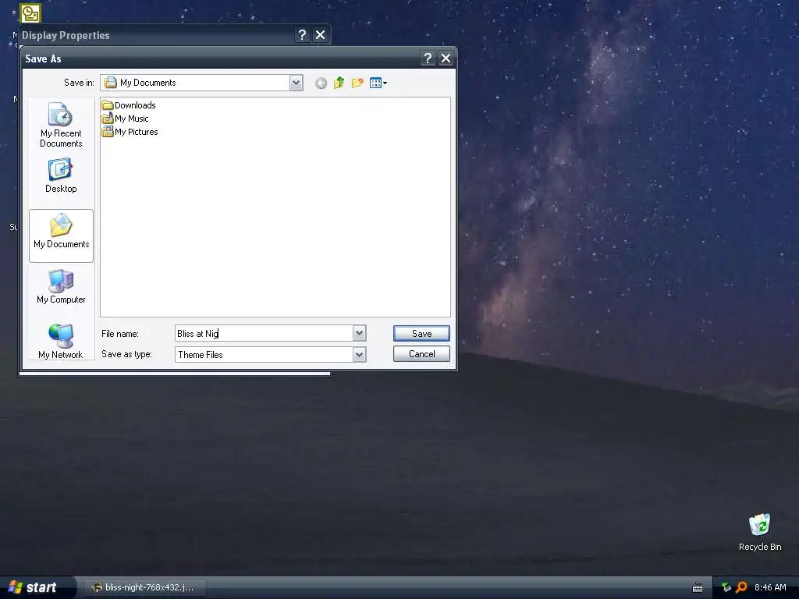The width and height of the screenshot is (799, 599).
Task: Open My Recent Documents shortcut
Action: pos(61,126)
